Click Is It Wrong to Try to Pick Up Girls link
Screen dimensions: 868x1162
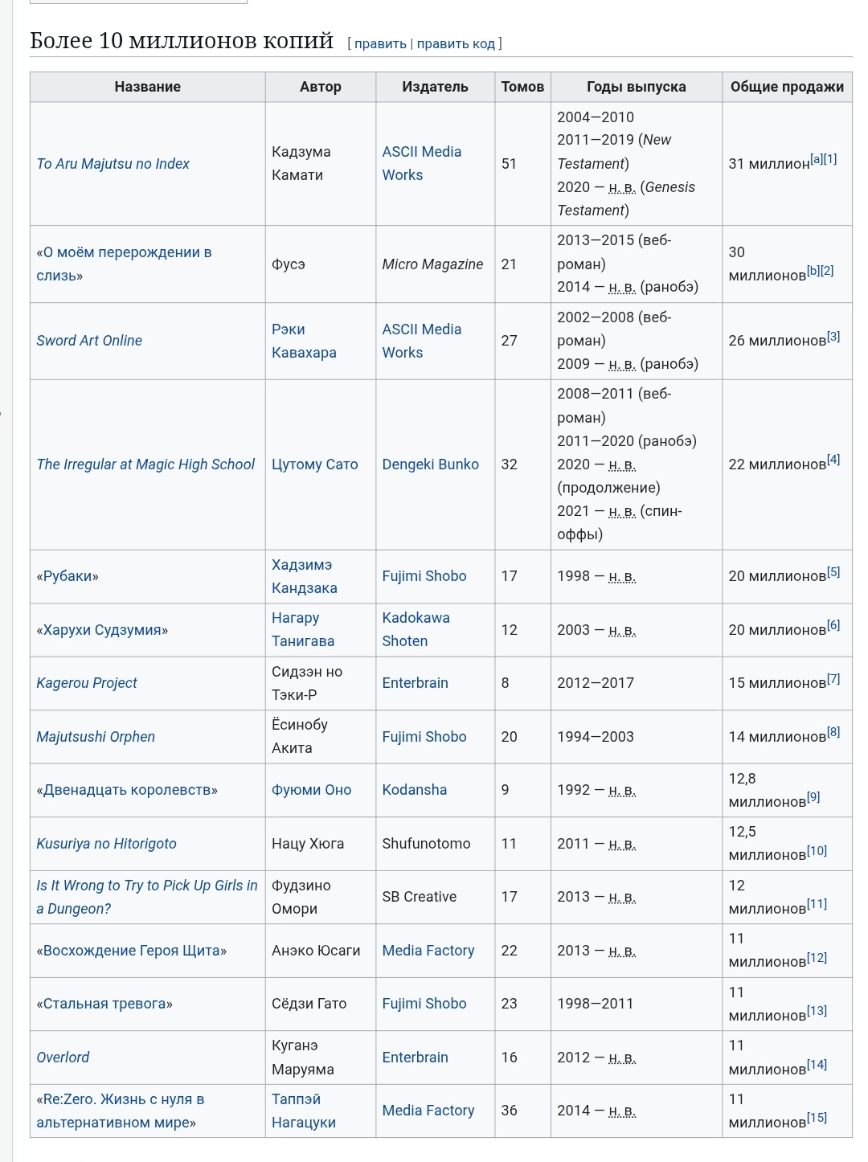[146, 886]
